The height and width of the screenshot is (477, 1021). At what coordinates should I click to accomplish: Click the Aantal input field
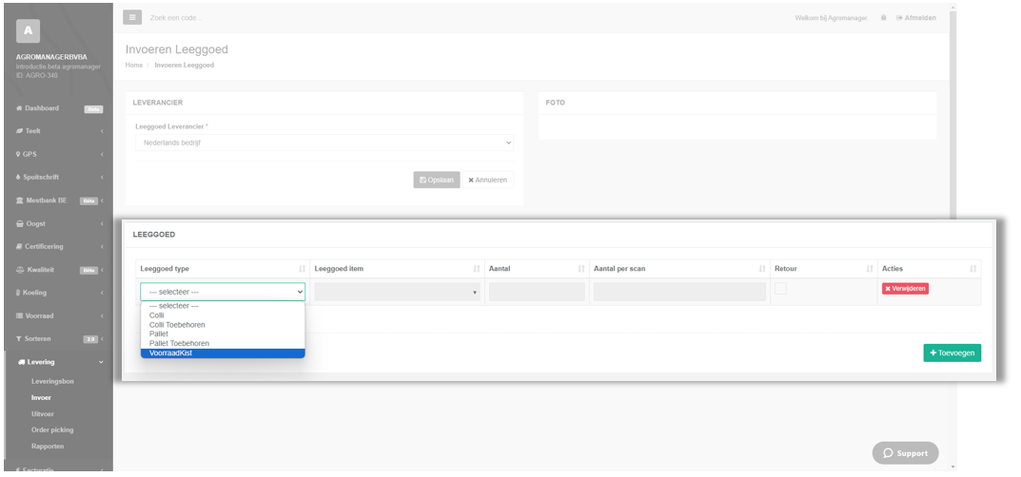(538, 292)
